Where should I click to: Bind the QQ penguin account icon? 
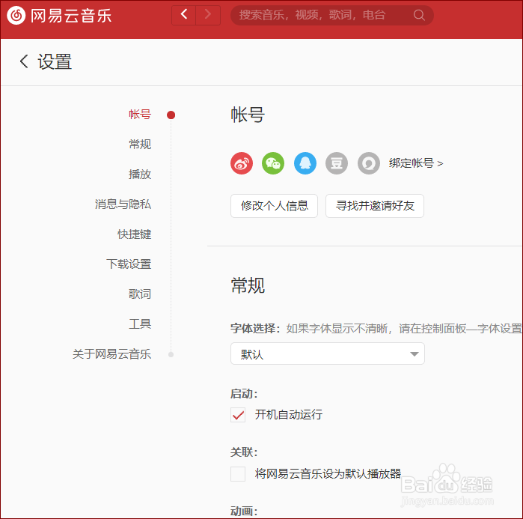[x=305, y=163]
